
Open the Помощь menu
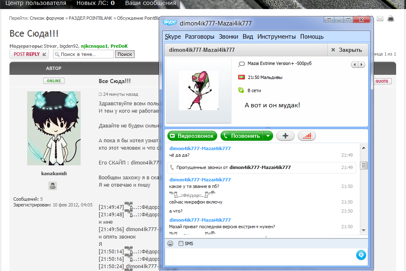(x=312, y=37)
